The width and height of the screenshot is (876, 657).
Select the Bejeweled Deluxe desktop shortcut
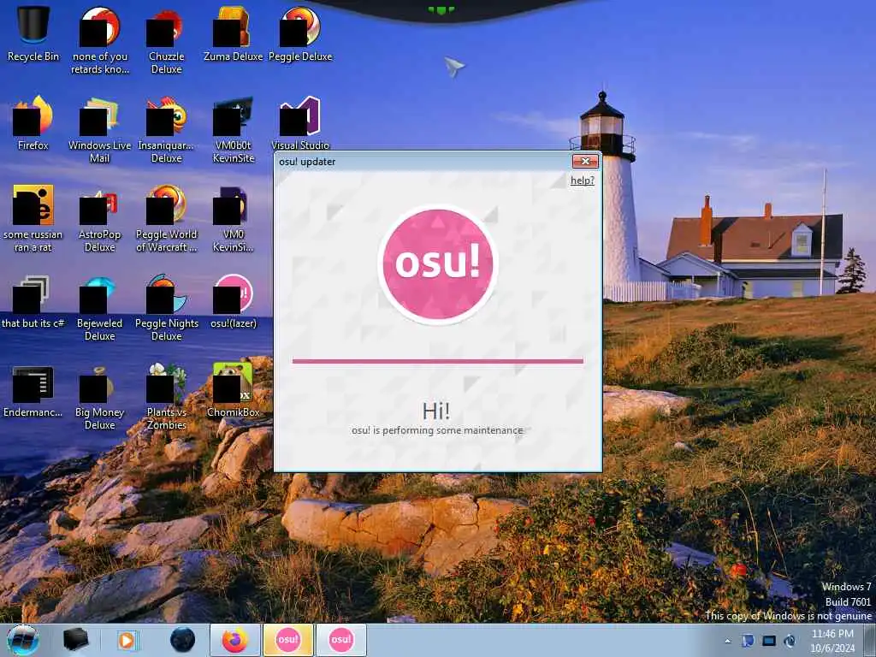point(99,308)
